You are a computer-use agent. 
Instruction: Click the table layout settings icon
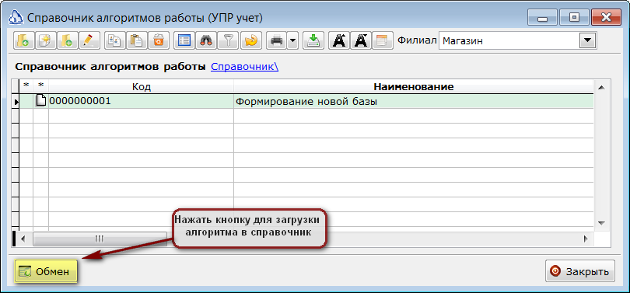tap(382, 40)
